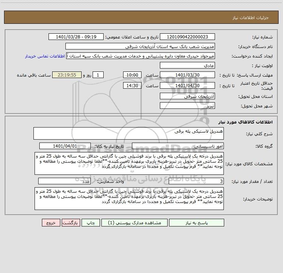The width and height of the screenshot is (283, 273).
Task: Click the اطلاعات کالاهای مورد نیاز section heading
Action: pyautogui.click(x=246, y=122)
